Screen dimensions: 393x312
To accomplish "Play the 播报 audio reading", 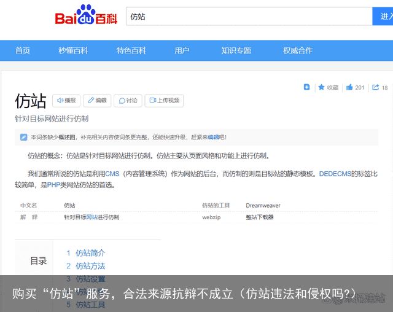I will click(x=66, y=101).
